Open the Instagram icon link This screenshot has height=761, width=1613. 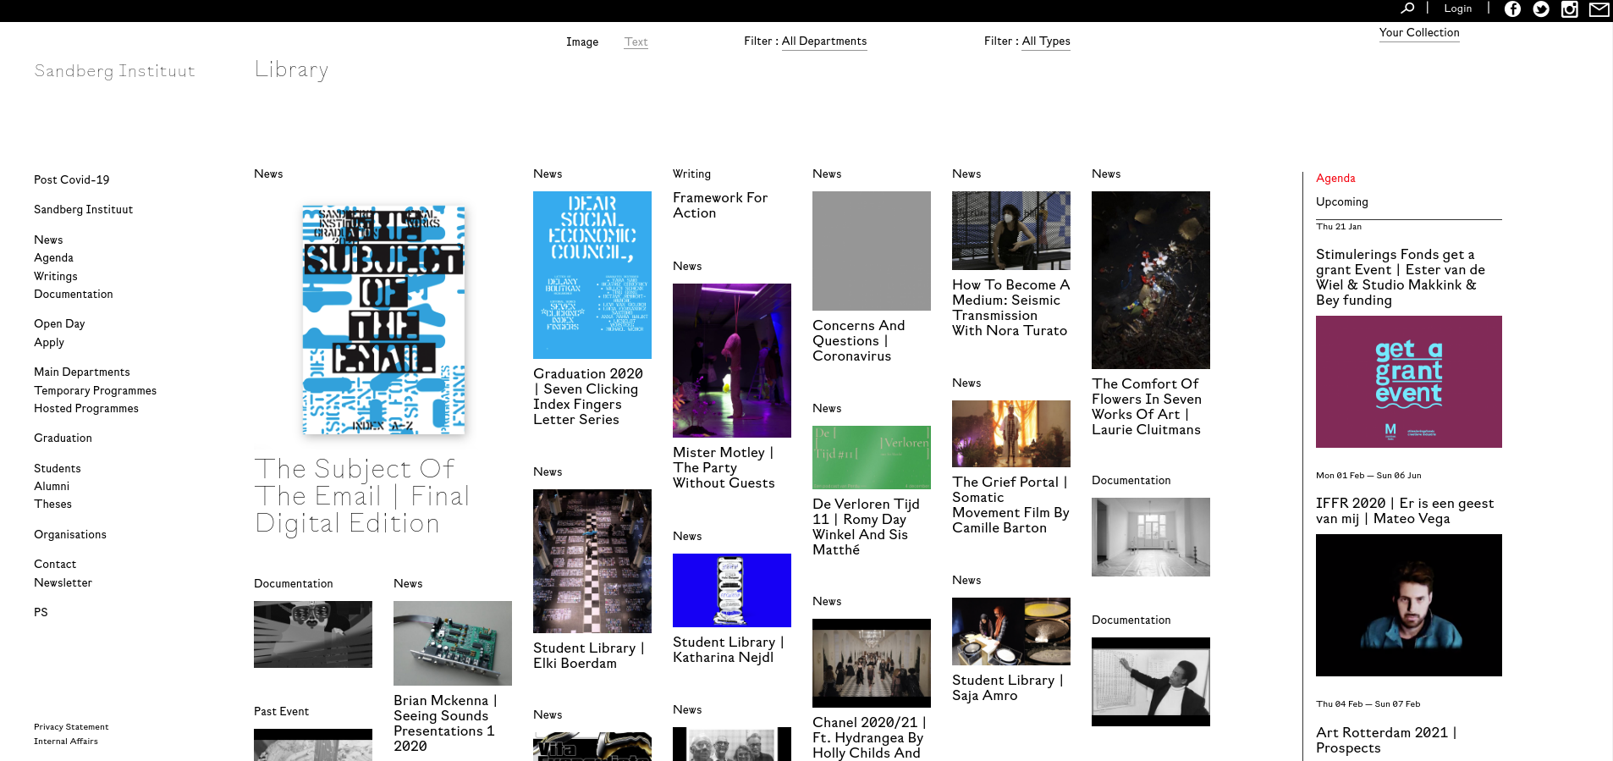pos(1569,9)
